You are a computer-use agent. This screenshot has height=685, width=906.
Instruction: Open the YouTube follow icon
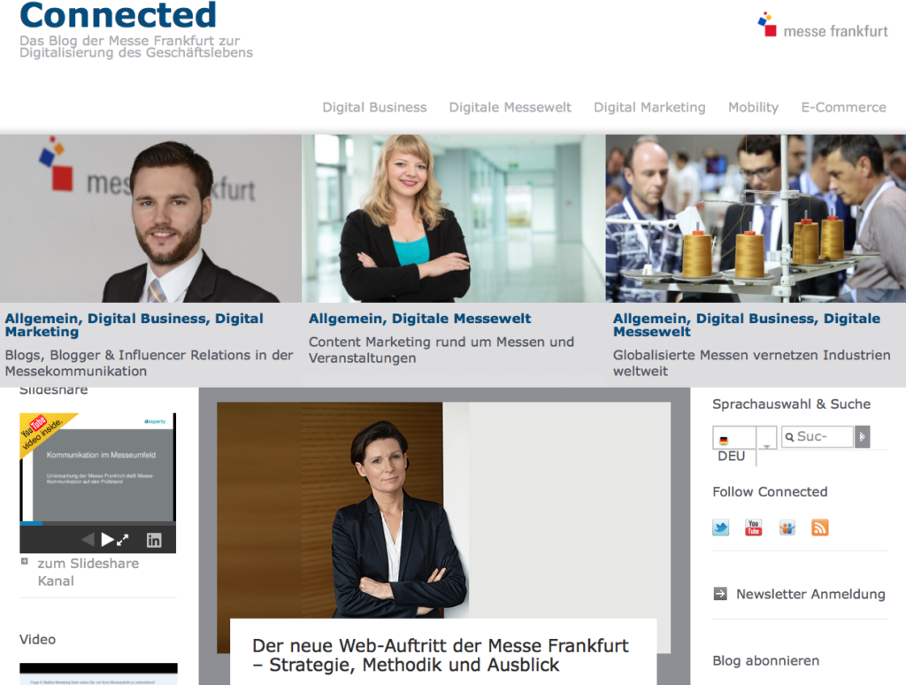coord(754,527)
